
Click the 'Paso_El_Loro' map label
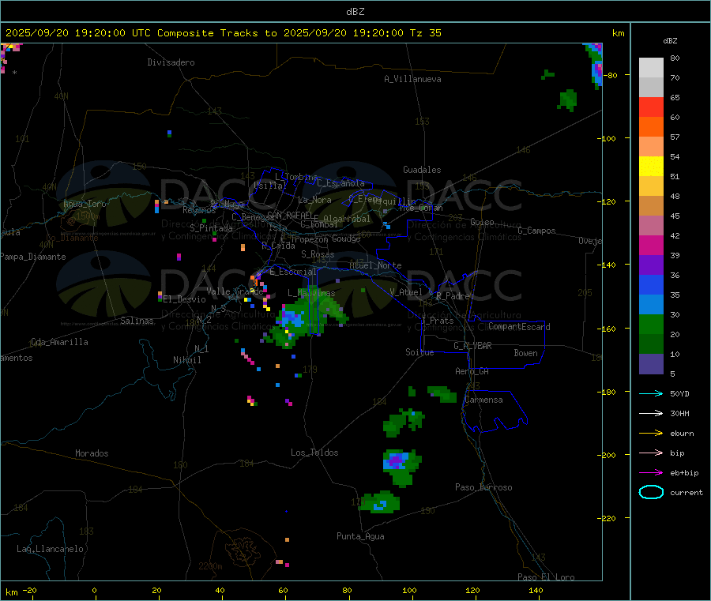tap(546, 577)
